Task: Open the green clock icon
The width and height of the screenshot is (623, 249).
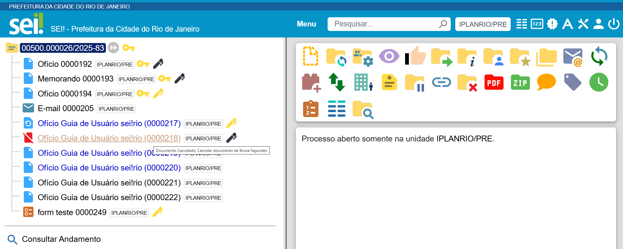Action: 599,82
